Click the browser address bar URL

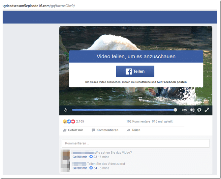point(39,6)
